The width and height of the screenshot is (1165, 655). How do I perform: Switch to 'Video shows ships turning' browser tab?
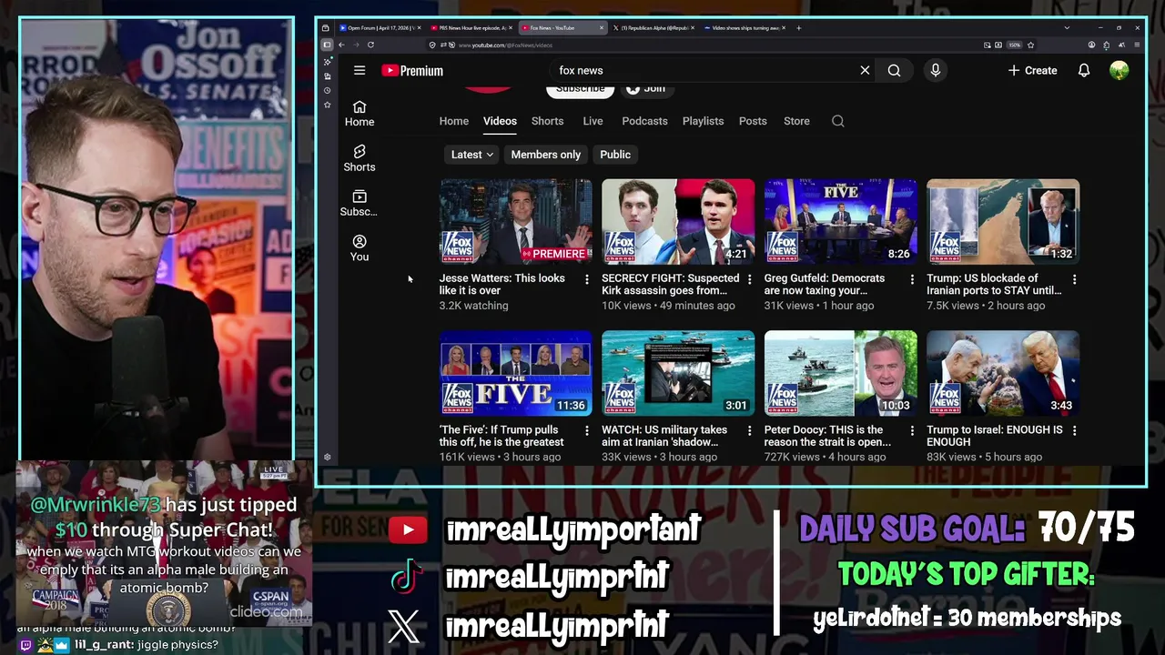[744, 28]
